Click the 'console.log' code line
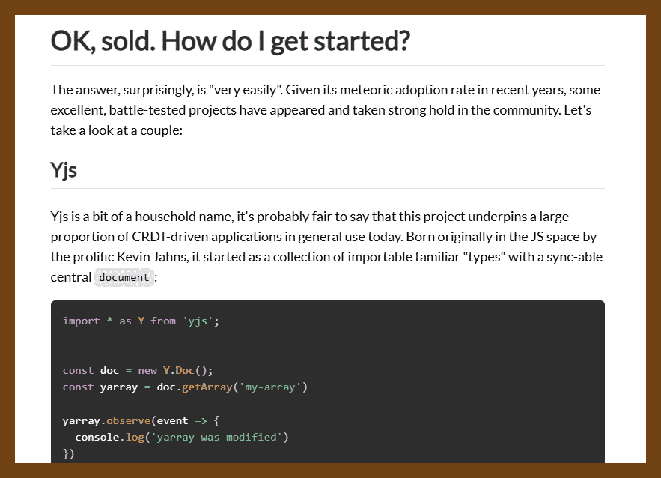 pyautogui.click(x=182, y=437)
